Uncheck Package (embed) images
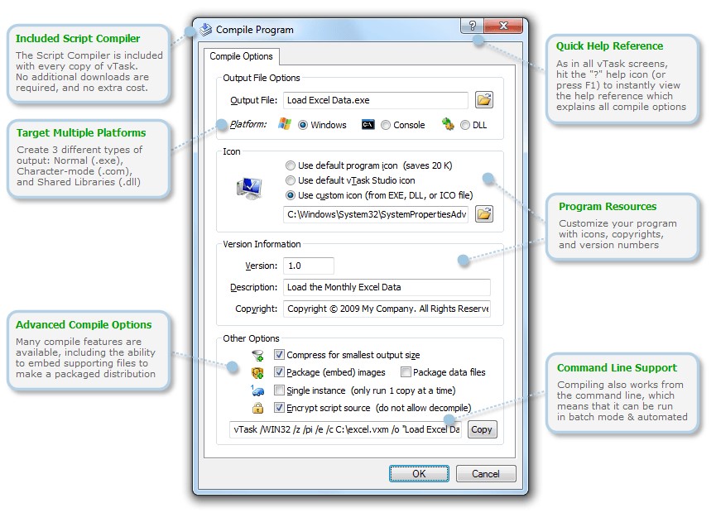Screen dimensions: 716x522 (279, 372)
